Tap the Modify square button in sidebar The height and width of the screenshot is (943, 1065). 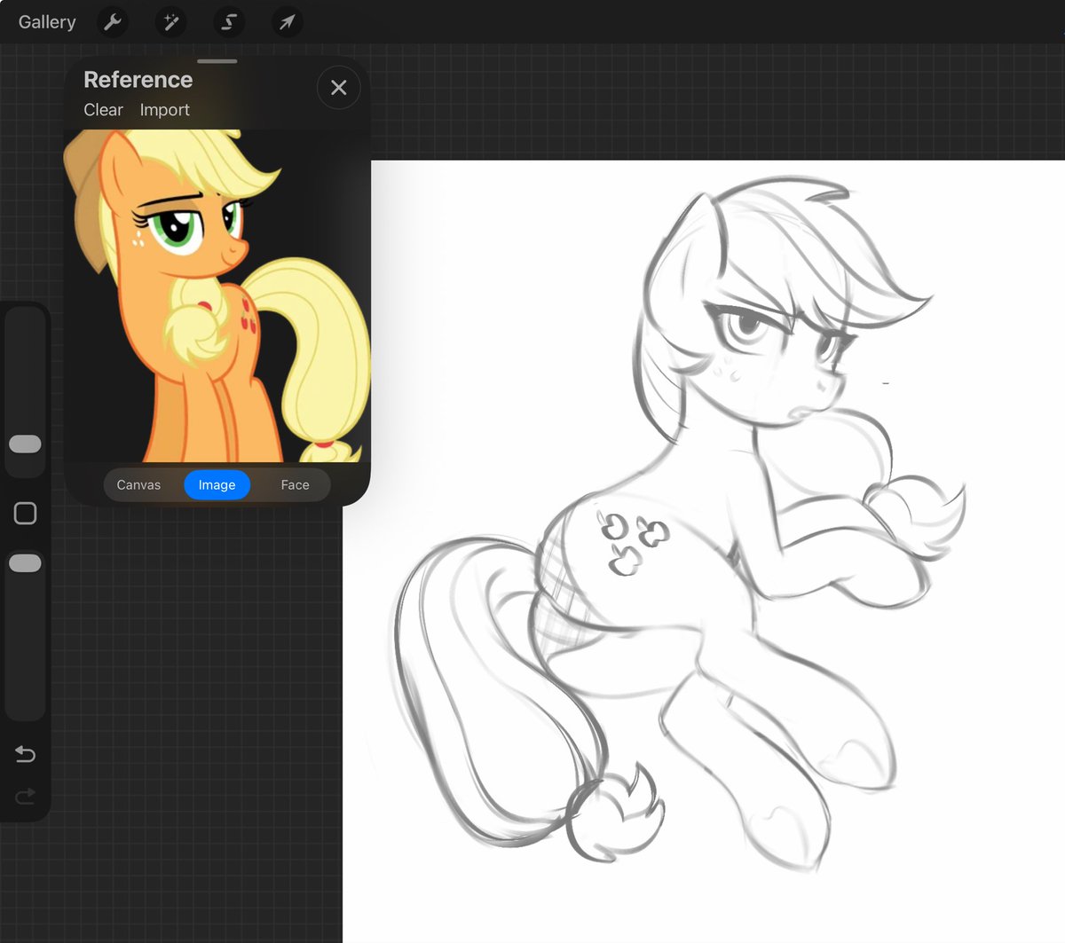(25, 513)
